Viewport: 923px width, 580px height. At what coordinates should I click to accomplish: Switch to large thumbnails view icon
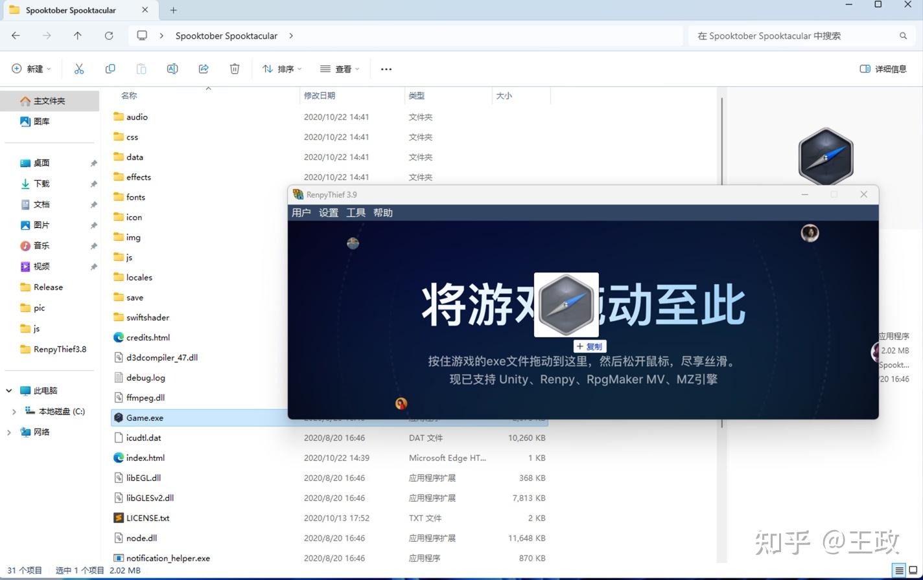tap(913, 570)
